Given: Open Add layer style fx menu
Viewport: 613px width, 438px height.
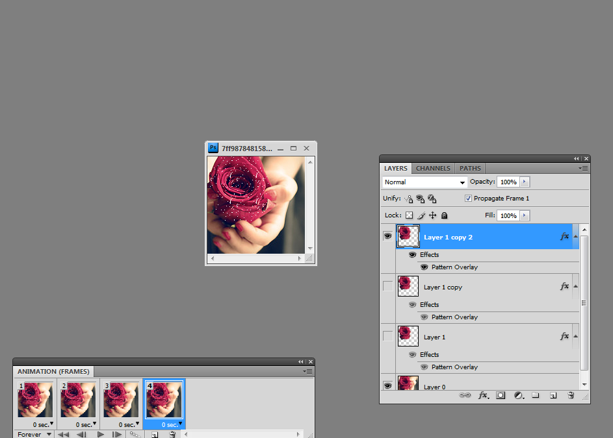Looking at the screenshot, I should [x=483, y=395].
